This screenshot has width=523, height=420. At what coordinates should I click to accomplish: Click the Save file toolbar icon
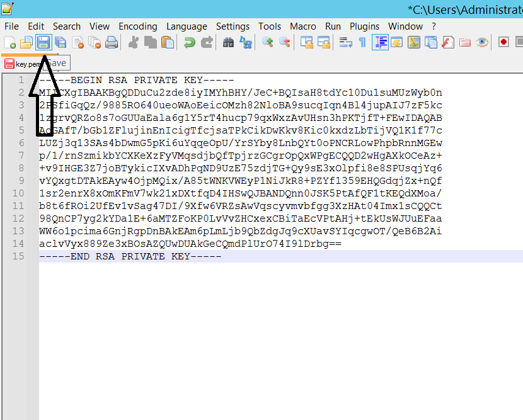[43, 42]
